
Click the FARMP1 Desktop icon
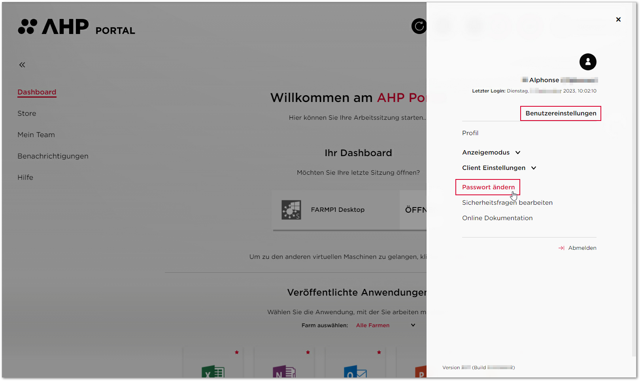tap(291, 210)
